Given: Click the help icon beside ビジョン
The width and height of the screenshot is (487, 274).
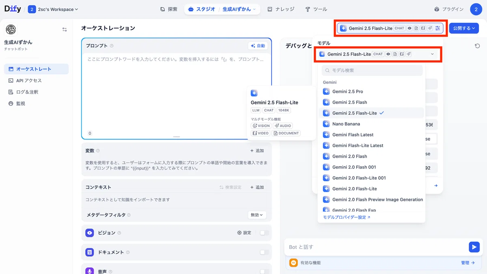Looking at the screenshot, I should (x=119, y=233).
